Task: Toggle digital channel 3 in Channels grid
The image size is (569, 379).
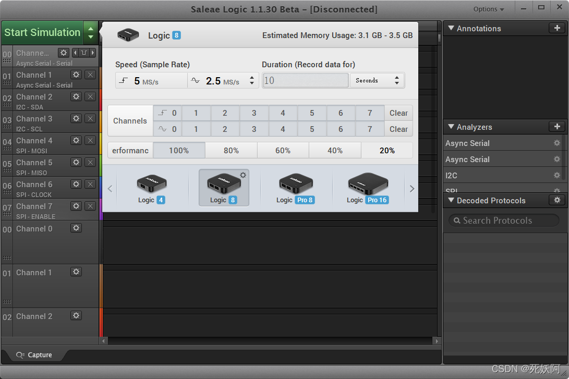Action: pos(254,113)
